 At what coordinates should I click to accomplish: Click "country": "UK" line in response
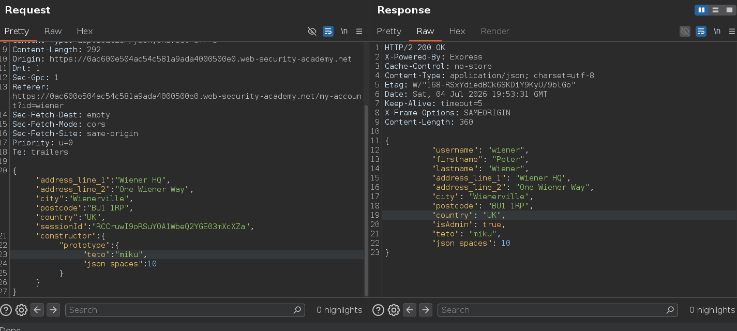pos(468,215)
